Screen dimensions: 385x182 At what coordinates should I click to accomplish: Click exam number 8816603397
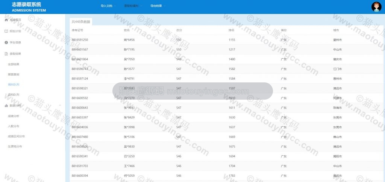[x=80, y=117]
